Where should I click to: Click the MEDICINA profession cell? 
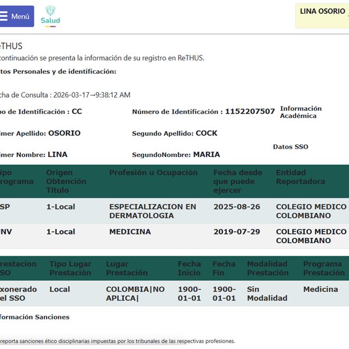coord(130,232)
